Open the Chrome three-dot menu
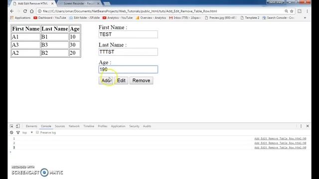This screenshot has height=179, width=319. [x=307, y=11]
